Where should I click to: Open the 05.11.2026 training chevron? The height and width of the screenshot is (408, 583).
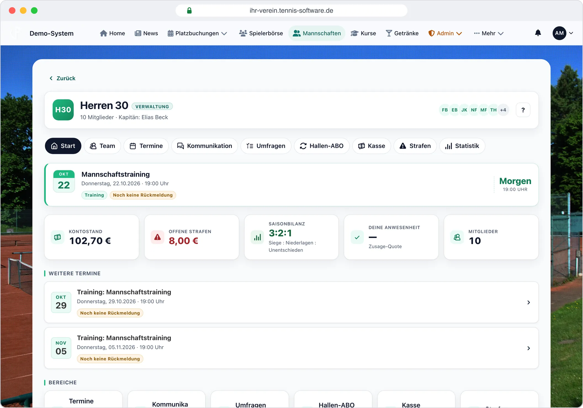[528, 348]
